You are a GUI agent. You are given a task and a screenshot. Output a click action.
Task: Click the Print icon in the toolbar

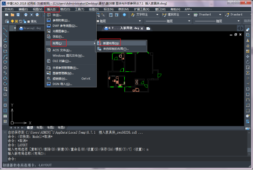26,15
